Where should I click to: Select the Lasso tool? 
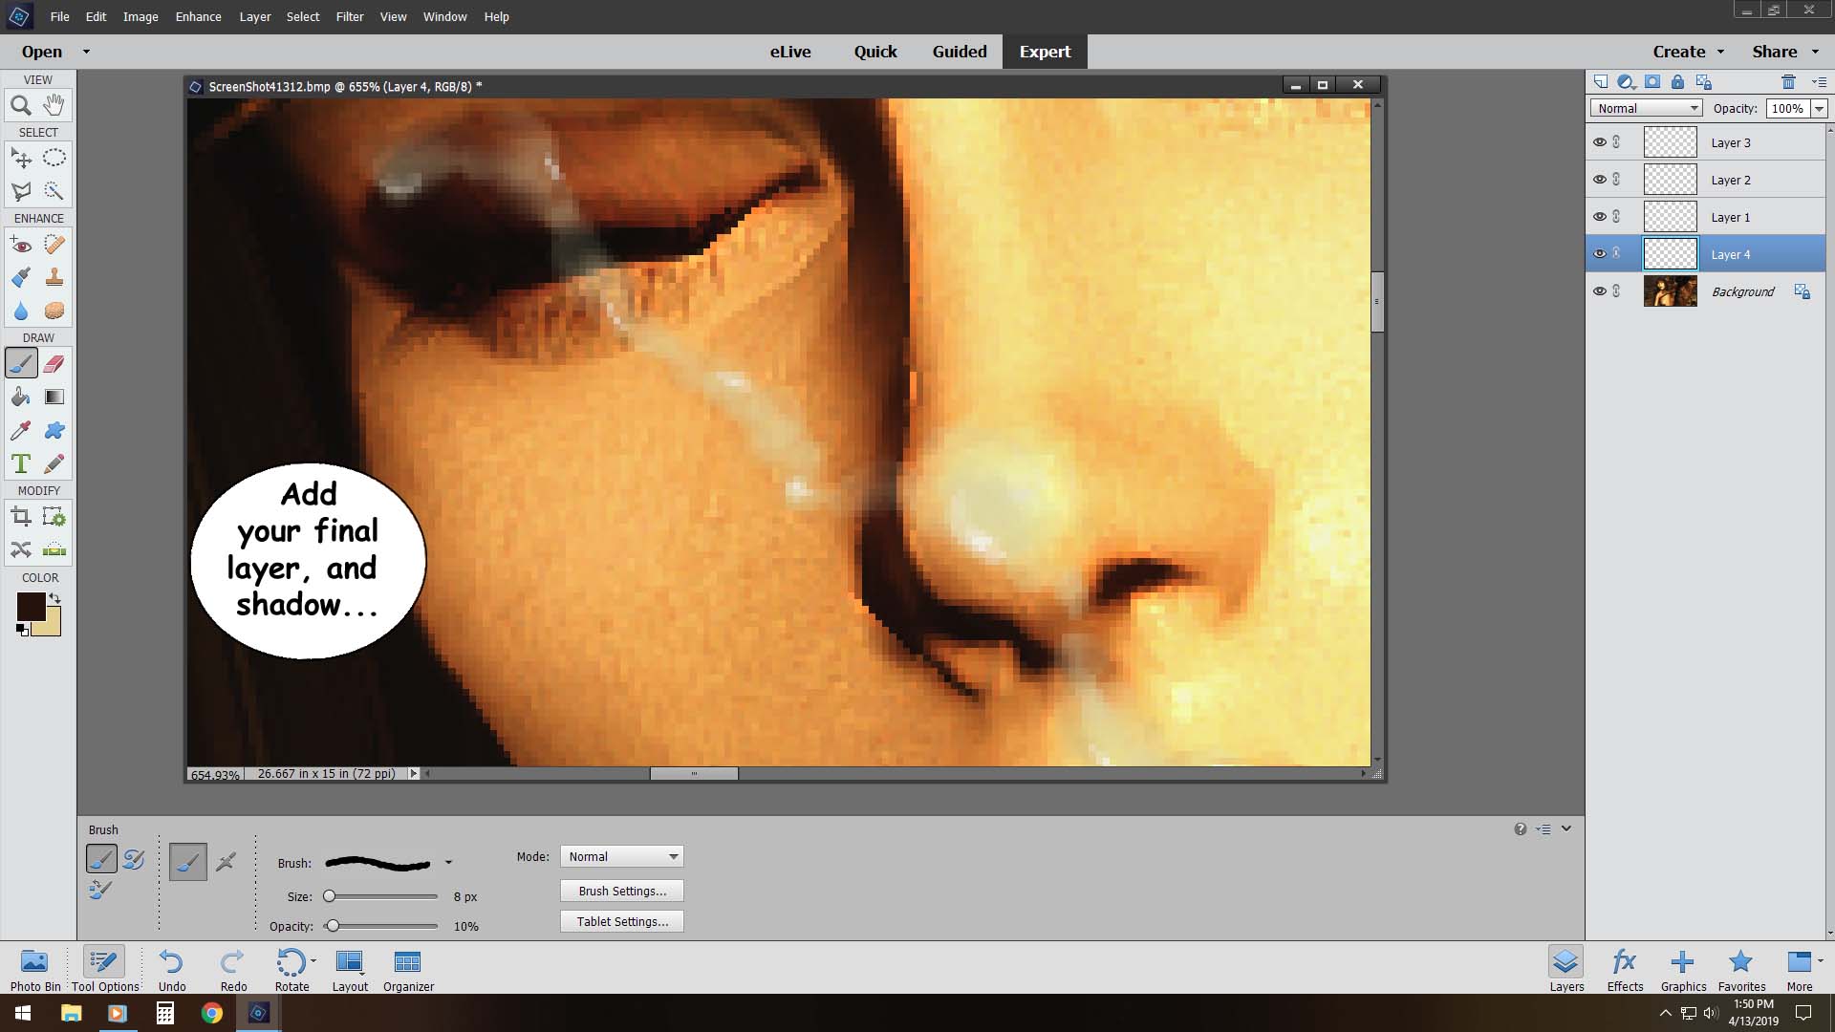pyautogui.click(x=21, y=190)
